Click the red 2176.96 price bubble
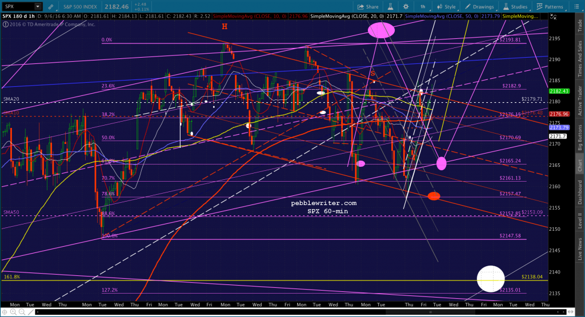The image size is (585, 317). [559, 114]
